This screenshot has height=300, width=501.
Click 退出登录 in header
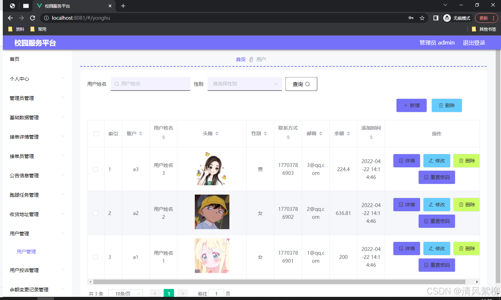[474, 43]
